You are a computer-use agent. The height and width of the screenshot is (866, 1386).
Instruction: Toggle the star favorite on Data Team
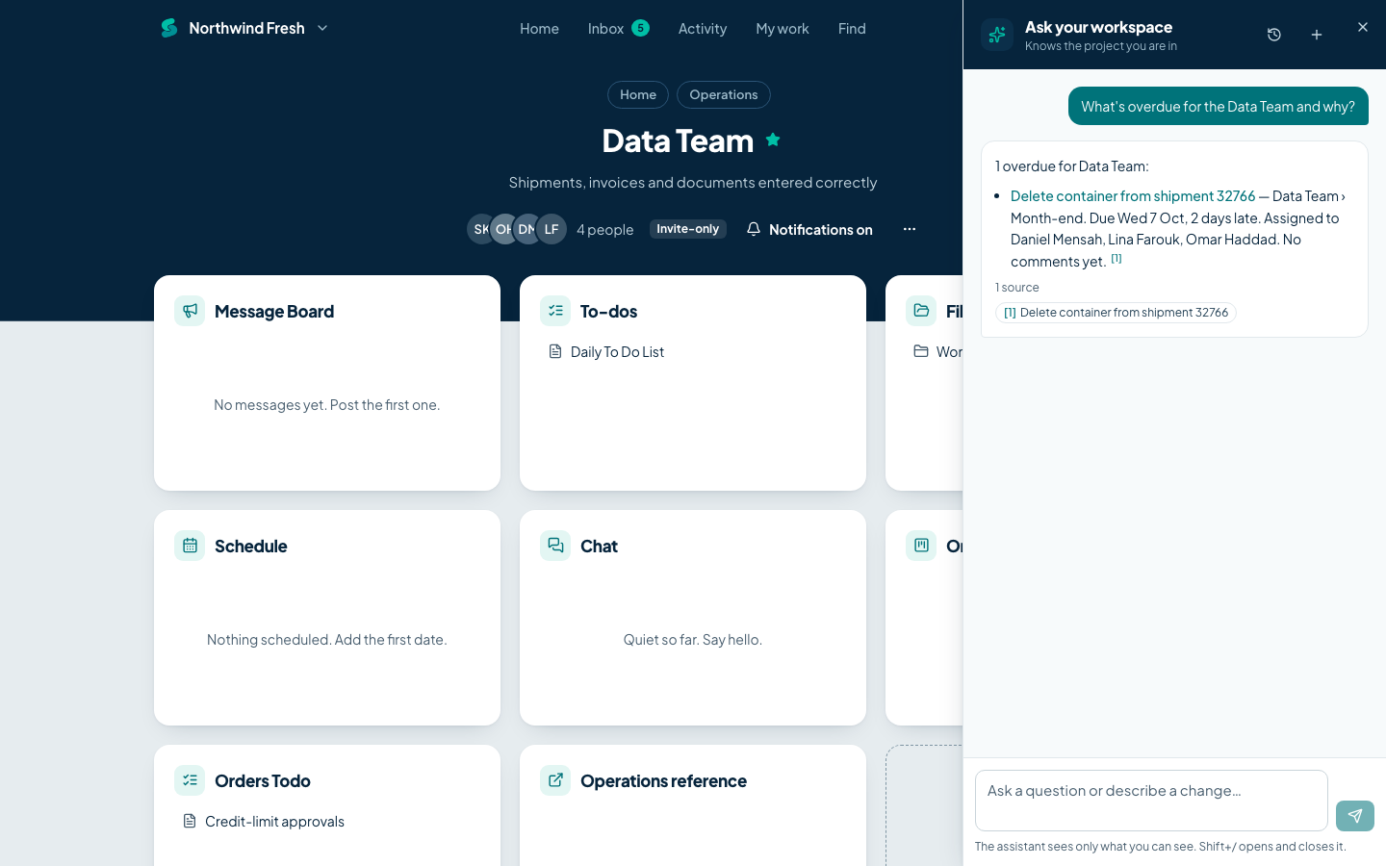point(773,140)
